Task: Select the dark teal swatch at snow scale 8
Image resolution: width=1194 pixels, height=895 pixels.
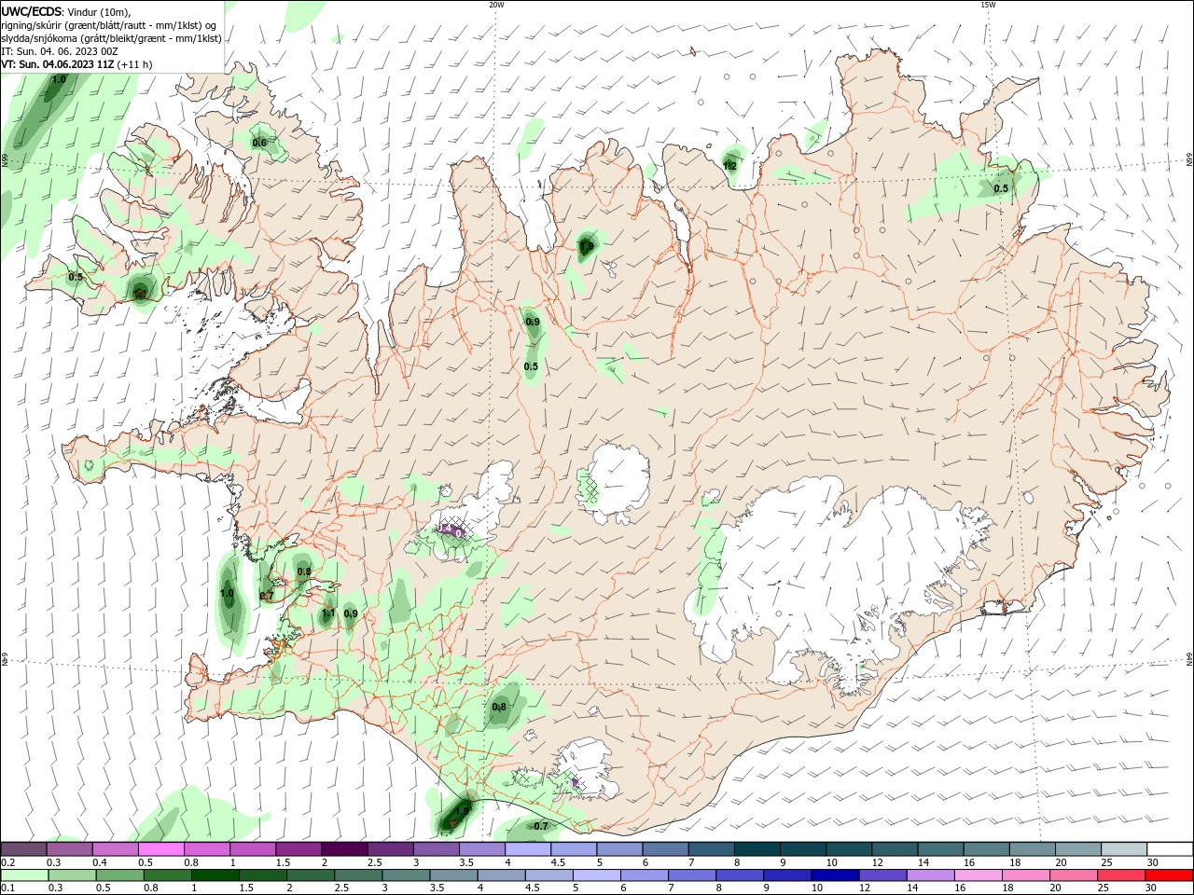Action: [757, 849]
